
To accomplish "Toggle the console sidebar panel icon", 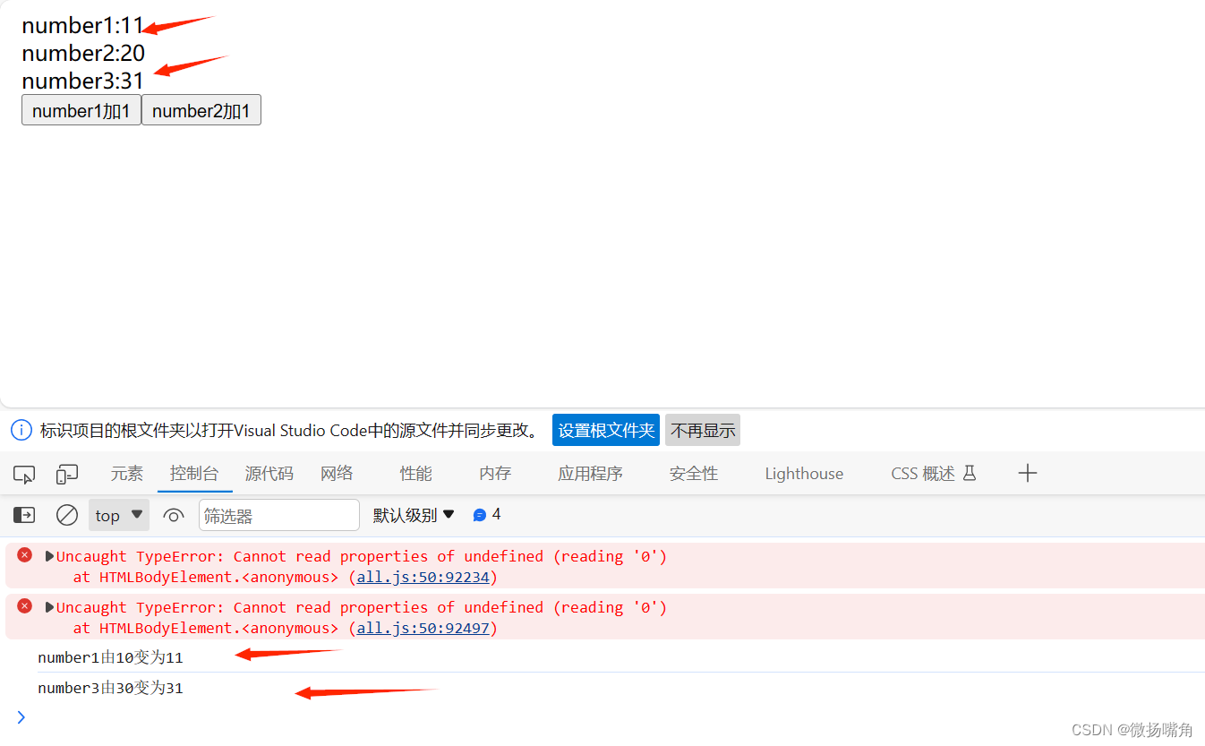I will [24, 515].
